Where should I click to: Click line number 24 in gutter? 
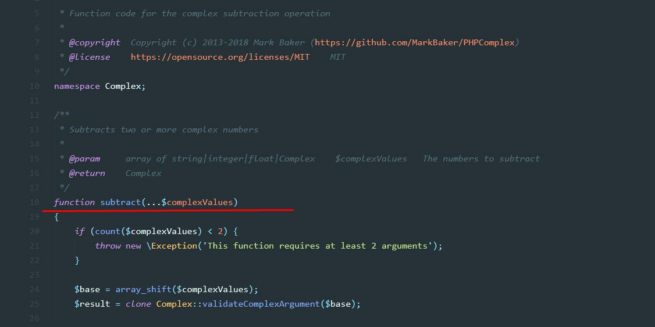point(34,289)
